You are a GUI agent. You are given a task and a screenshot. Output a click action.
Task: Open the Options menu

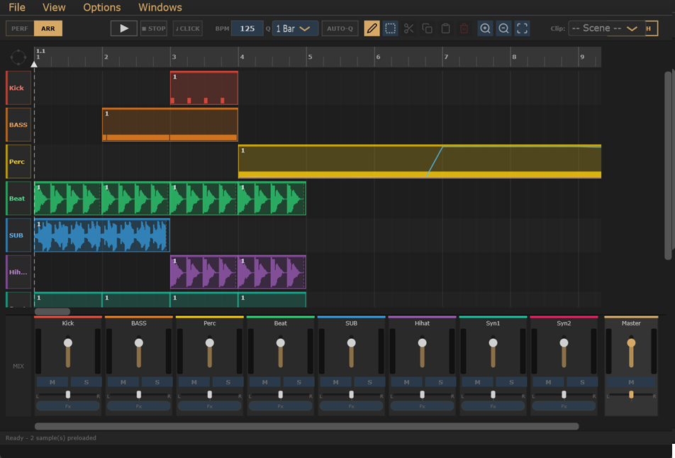[102, 7]
